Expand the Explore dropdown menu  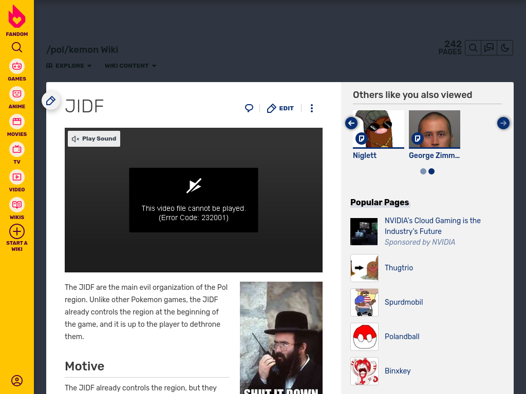click(x=69, y=66)
